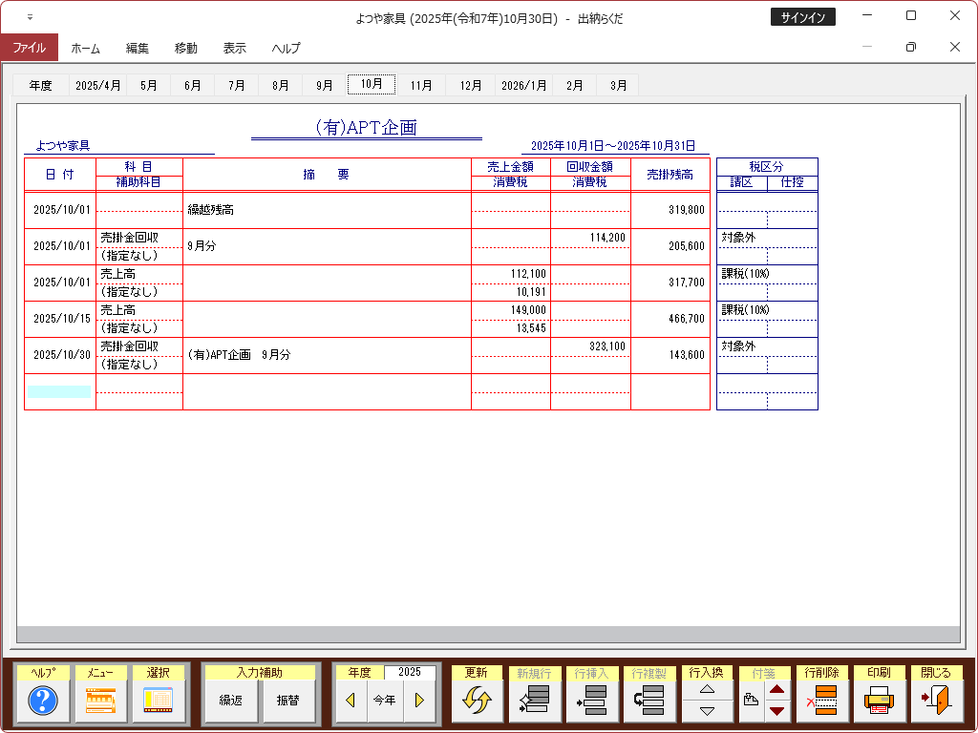Open the ファイル menu

(29, 48)
